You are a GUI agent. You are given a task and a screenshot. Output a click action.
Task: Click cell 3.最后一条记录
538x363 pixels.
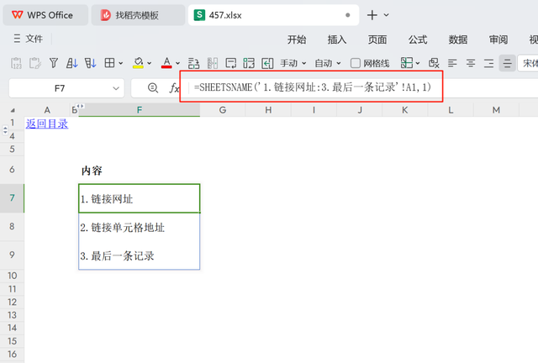[x=140, y=255]
